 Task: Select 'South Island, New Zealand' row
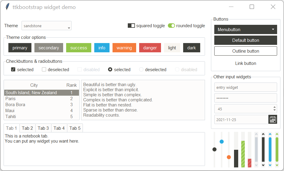pos(42,93)
